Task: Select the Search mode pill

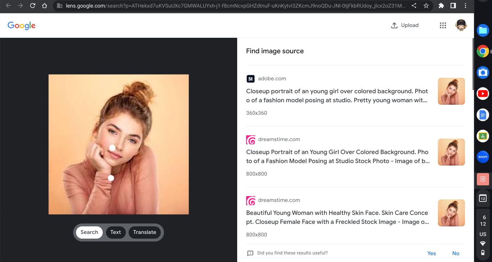Action: (x=89, y=232)
